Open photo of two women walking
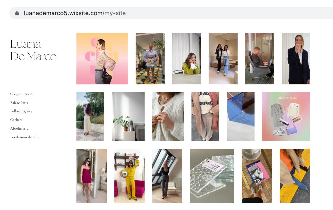333x210 pixels. tap(223, 59)
